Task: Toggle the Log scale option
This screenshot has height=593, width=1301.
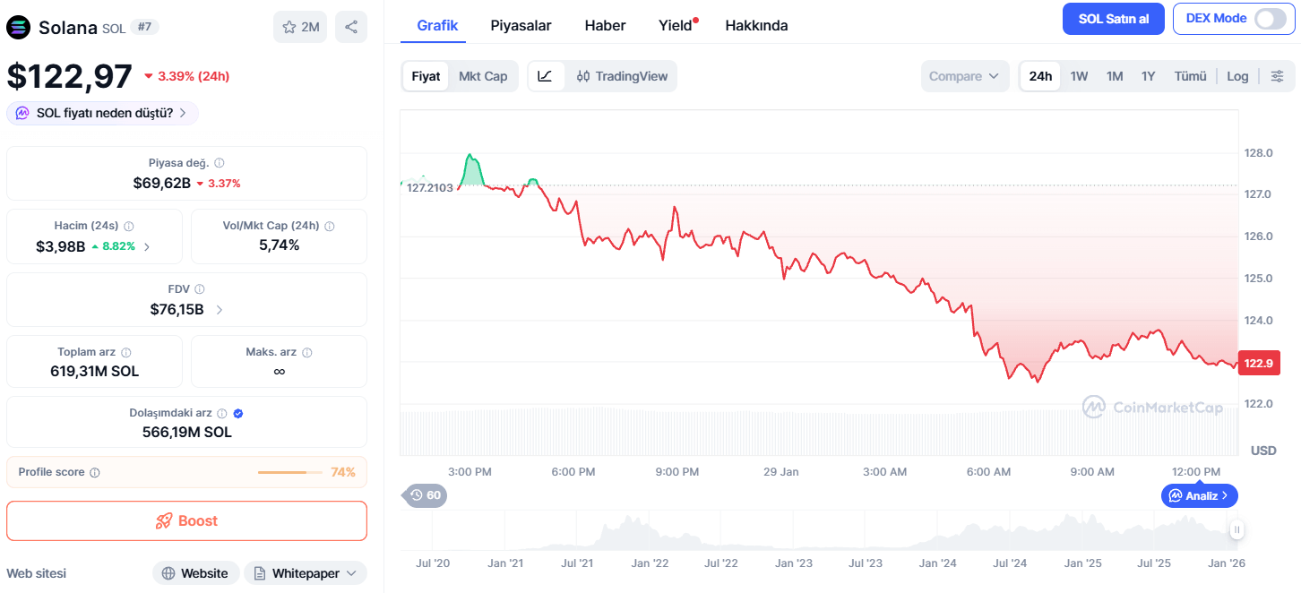Action: (1237, 76)
